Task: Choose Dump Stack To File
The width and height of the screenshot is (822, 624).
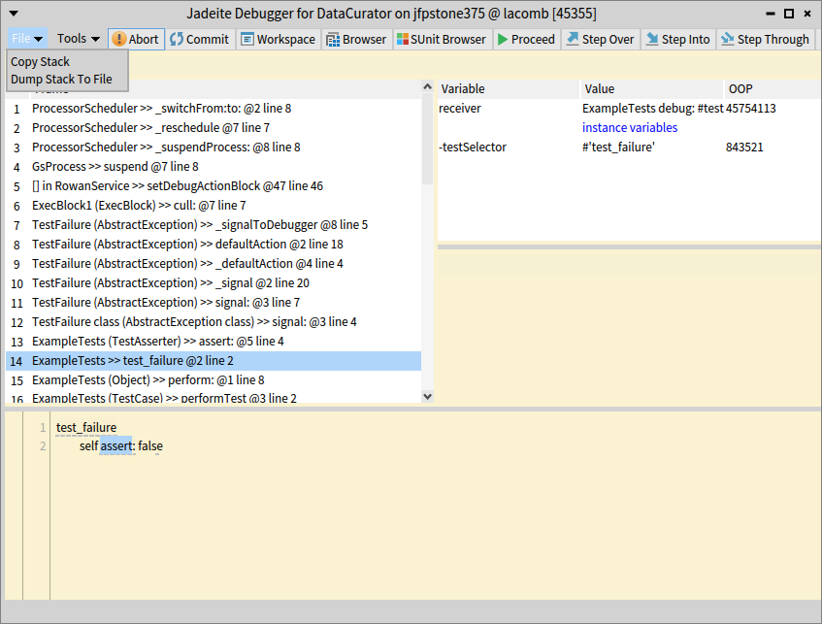Action: 61,80
